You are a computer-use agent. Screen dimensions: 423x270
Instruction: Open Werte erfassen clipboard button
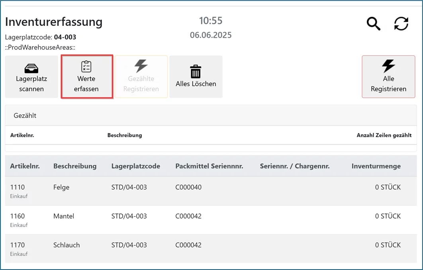point(86,77)
